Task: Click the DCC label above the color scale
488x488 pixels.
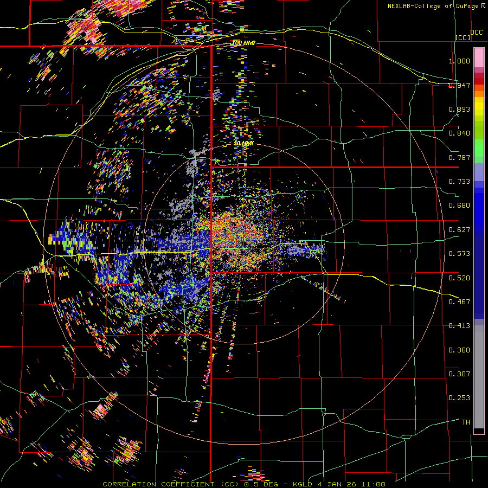Action: point(477,33)
